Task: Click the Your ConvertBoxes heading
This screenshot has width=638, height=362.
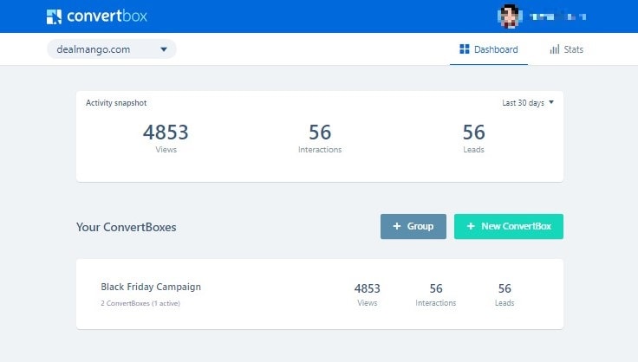Action: [127, 227]
